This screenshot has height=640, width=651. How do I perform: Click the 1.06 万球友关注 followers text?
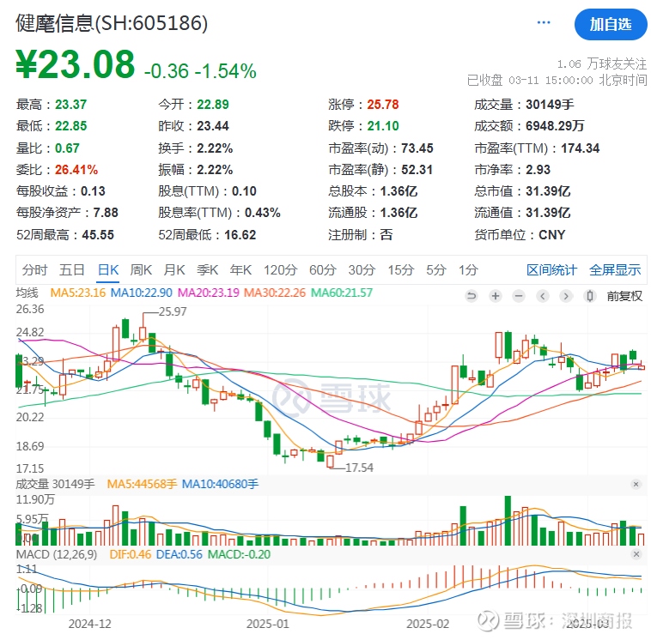pyautogui.click(x=601, y=63)
